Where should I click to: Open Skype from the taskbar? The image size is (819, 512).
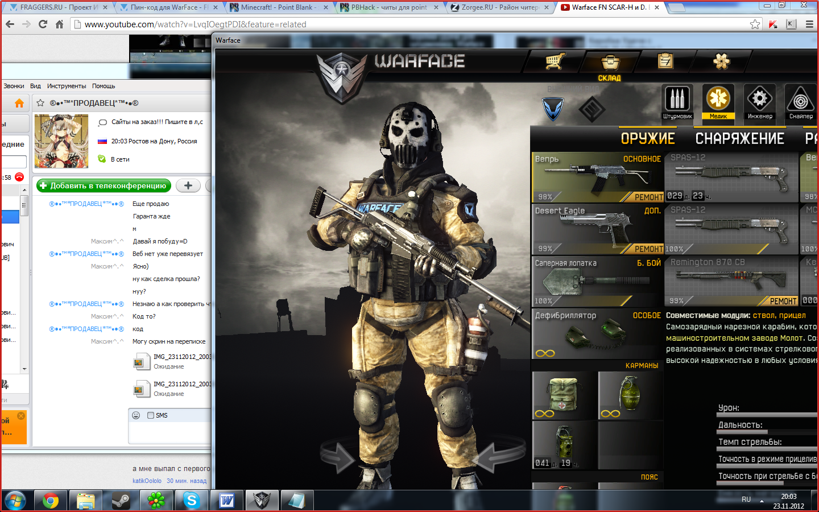[191, 501]
